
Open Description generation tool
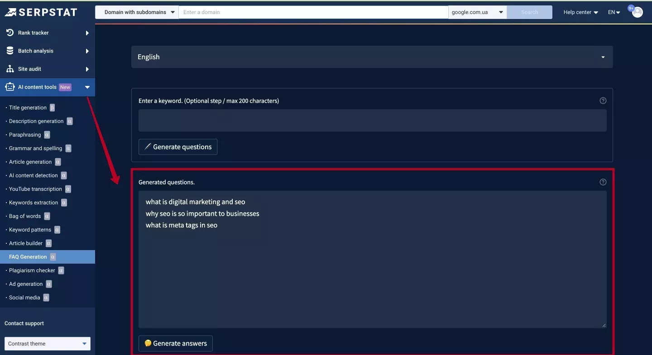[36, 121]
